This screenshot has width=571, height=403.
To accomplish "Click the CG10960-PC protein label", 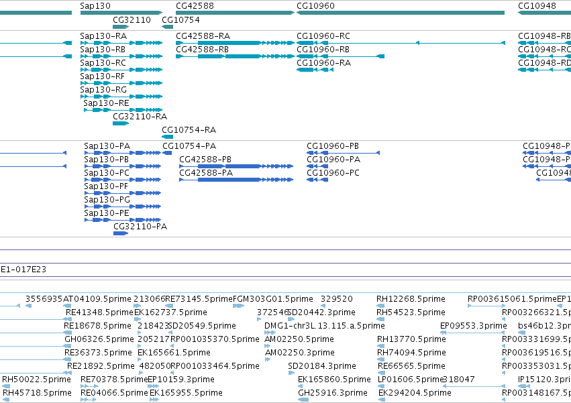I will point(333,173).
